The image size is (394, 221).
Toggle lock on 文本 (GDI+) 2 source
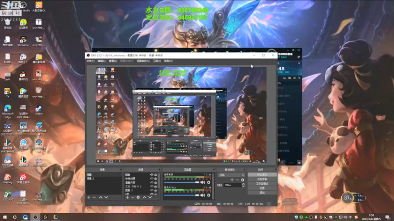(x=156, y=187)
